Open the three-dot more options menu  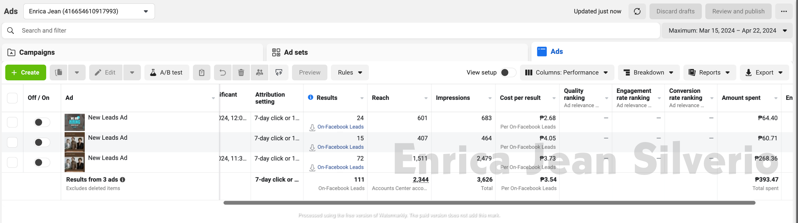coord(784,11)
